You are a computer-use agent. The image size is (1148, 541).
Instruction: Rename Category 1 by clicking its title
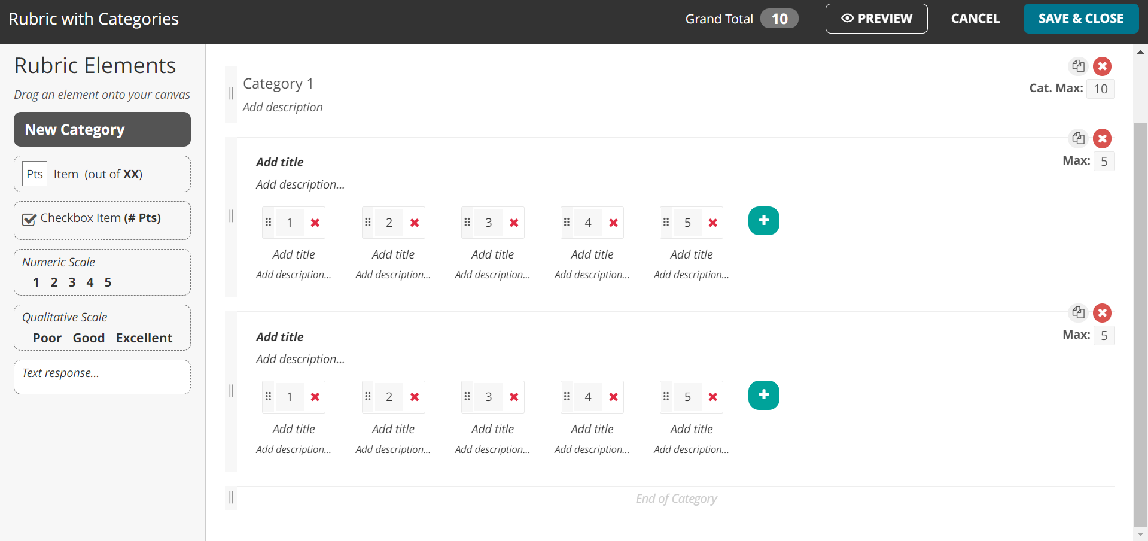[278, 83]
